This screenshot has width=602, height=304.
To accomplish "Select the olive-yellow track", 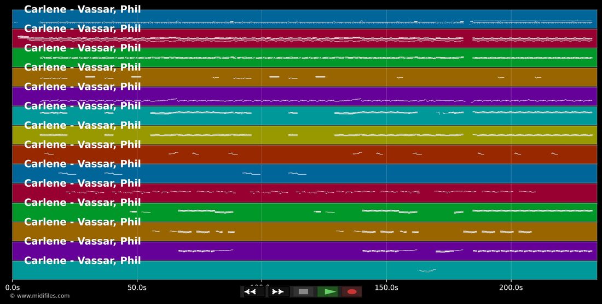I will (305, 135).
